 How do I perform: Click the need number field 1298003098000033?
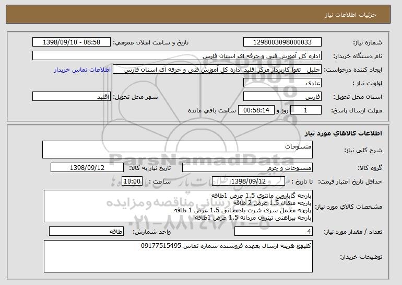point(282,42)
